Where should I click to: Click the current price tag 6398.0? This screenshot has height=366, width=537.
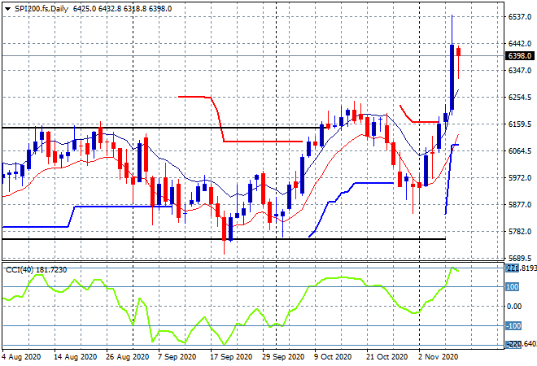pyautogui.click(x=520, y=56)
